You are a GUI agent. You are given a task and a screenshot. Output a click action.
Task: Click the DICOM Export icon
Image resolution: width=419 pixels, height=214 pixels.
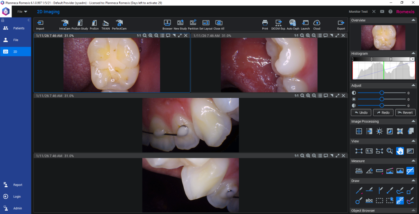coord(278,23)
